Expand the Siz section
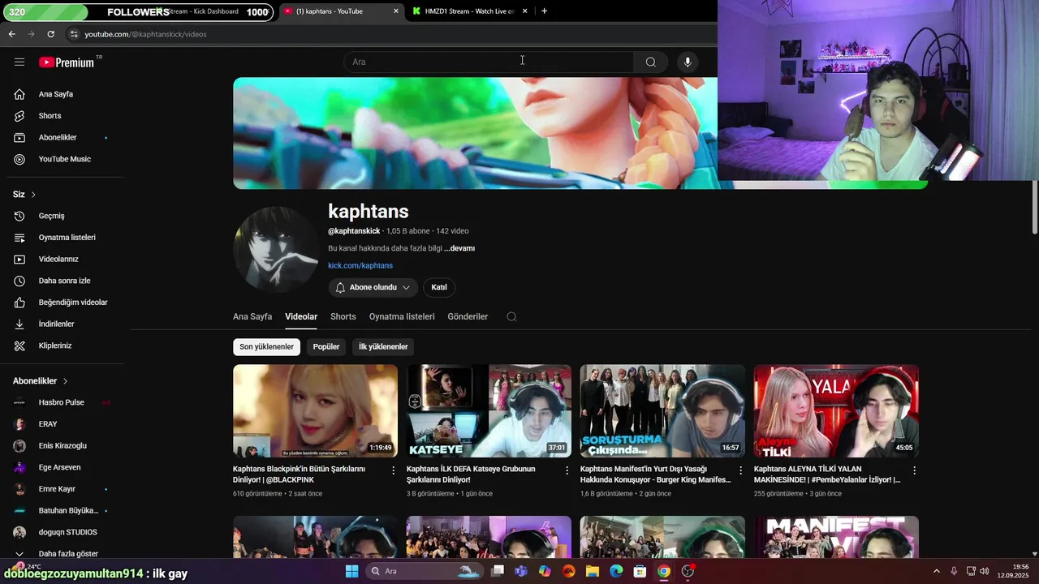Image resolution: width=1039 pixels, height=584 pixels. click(24, 195)
